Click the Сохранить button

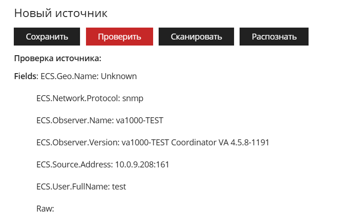coord(47,37)
